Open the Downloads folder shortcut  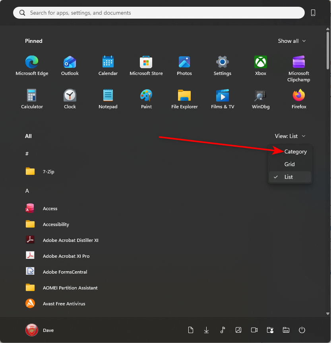point(206,330)
